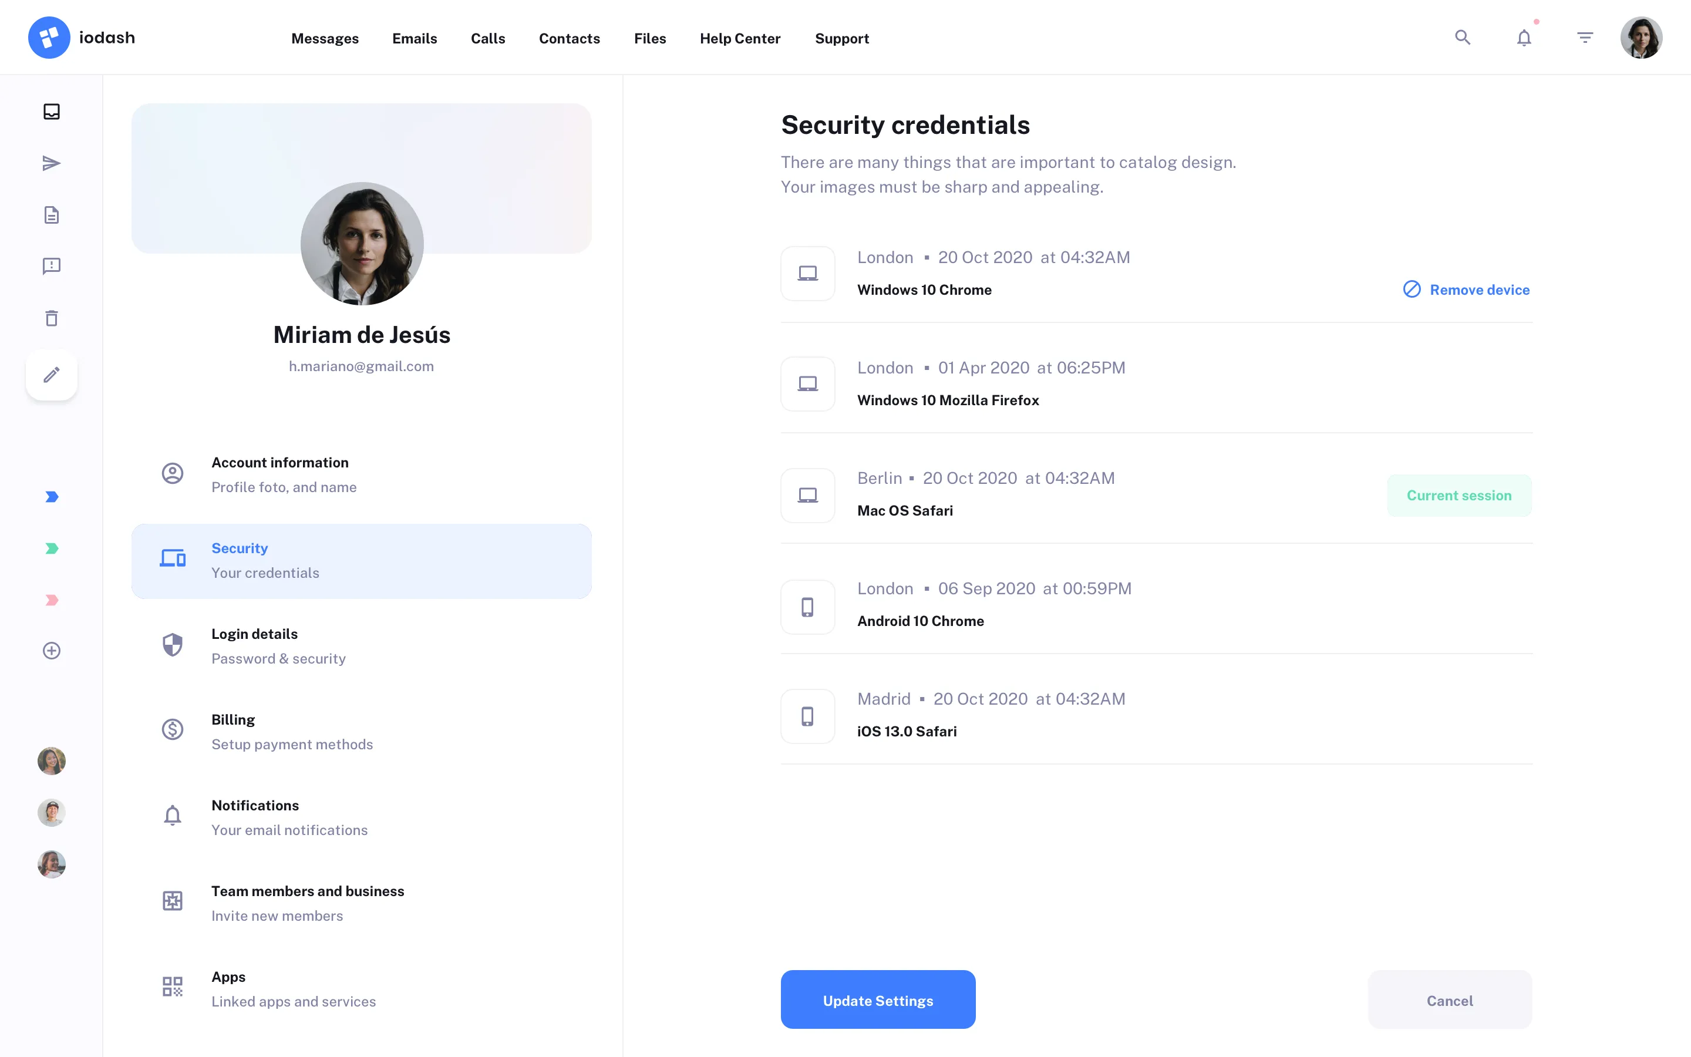Click the green flag label in the sidebar
The width and height of the screenshot is (1691, 1057).
pos(51,548)
